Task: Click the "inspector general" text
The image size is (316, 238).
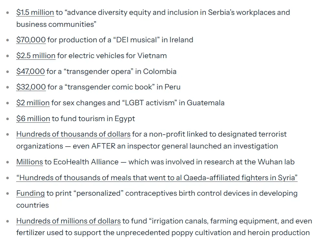Action: (x=160, y=146)
